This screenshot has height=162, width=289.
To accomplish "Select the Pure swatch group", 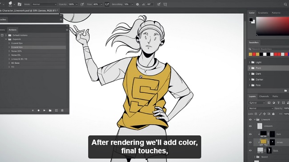I will click(268, 68).
